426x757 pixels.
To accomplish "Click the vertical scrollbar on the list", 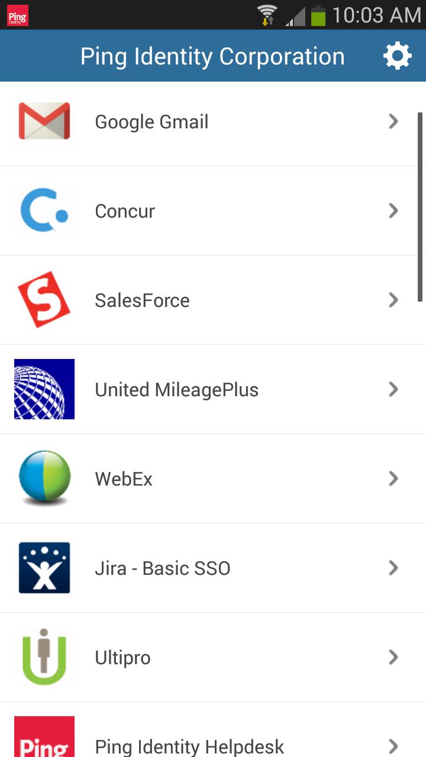I will click(x=420, y=208).
